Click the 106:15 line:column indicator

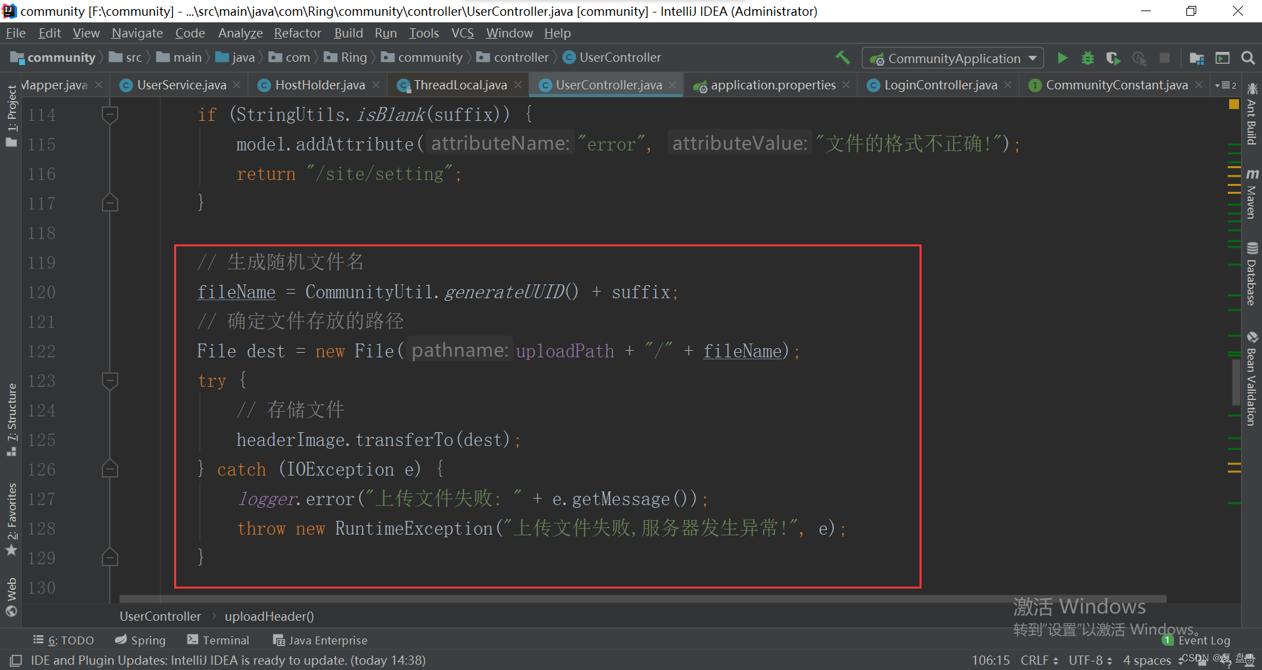click(991, 660)
